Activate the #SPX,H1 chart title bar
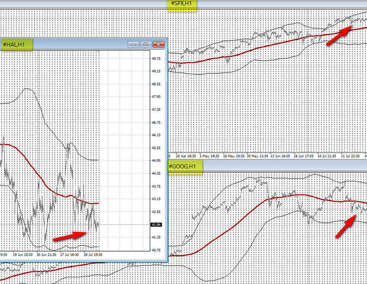The image size is (367, 284). click(x=182, y=4)
